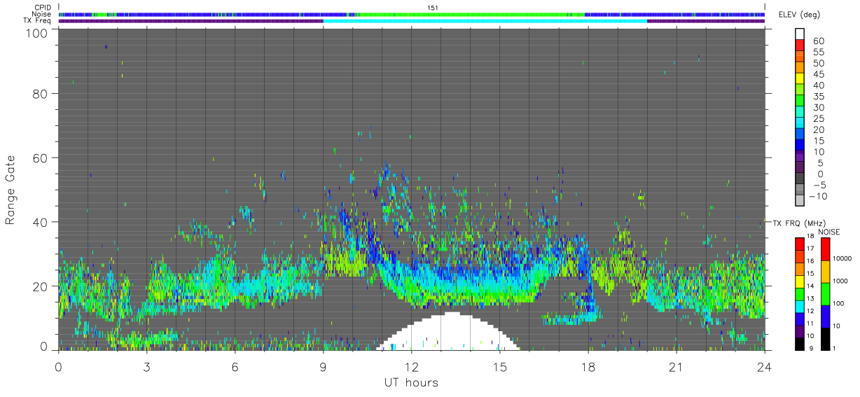The width and height of the screenshot is (860, 397).
Task: Select ELEV color segment between 55 and 60
Action: tap(799, 46)
